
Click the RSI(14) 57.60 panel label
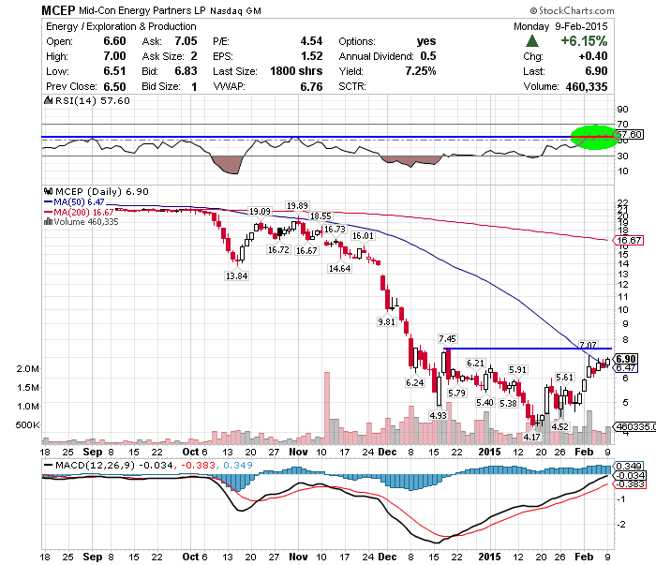(x=93, y=100)
